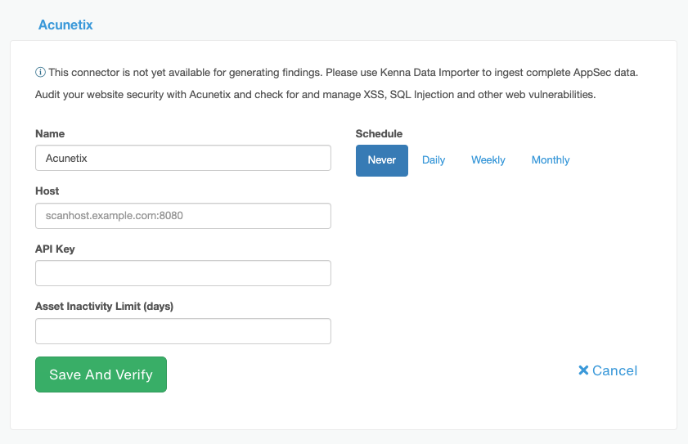Click the Cancel link
Screen dimensions: 688x444
click(x=608, y=370)
